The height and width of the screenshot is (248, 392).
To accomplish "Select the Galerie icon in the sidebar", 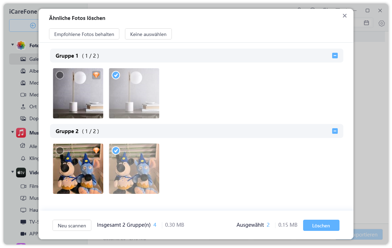I will click(x=23, y=59).
